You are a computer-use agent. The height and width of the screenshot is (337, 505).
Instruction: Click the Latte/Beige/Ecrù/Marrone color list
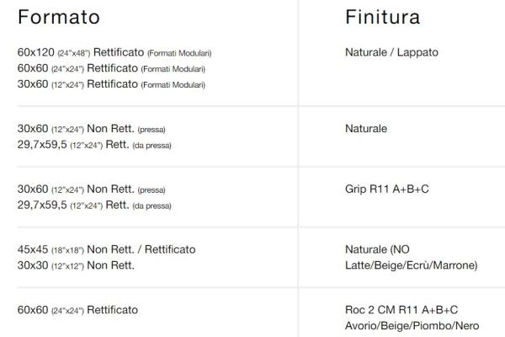(x=411, y=265)
